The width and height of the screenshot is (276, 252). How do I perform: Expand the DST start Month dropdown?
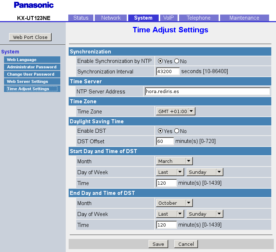coord(174,161)
